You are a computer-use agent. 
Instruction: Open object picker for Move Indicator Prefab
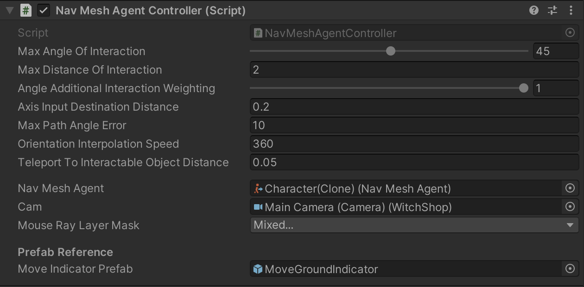570,269
